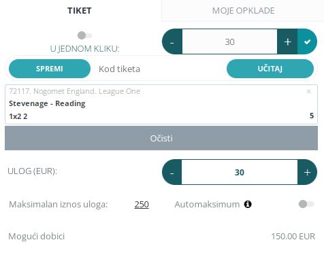Click the SPREMI button
This screenshot has width=324, height=255.
(50, 69)
